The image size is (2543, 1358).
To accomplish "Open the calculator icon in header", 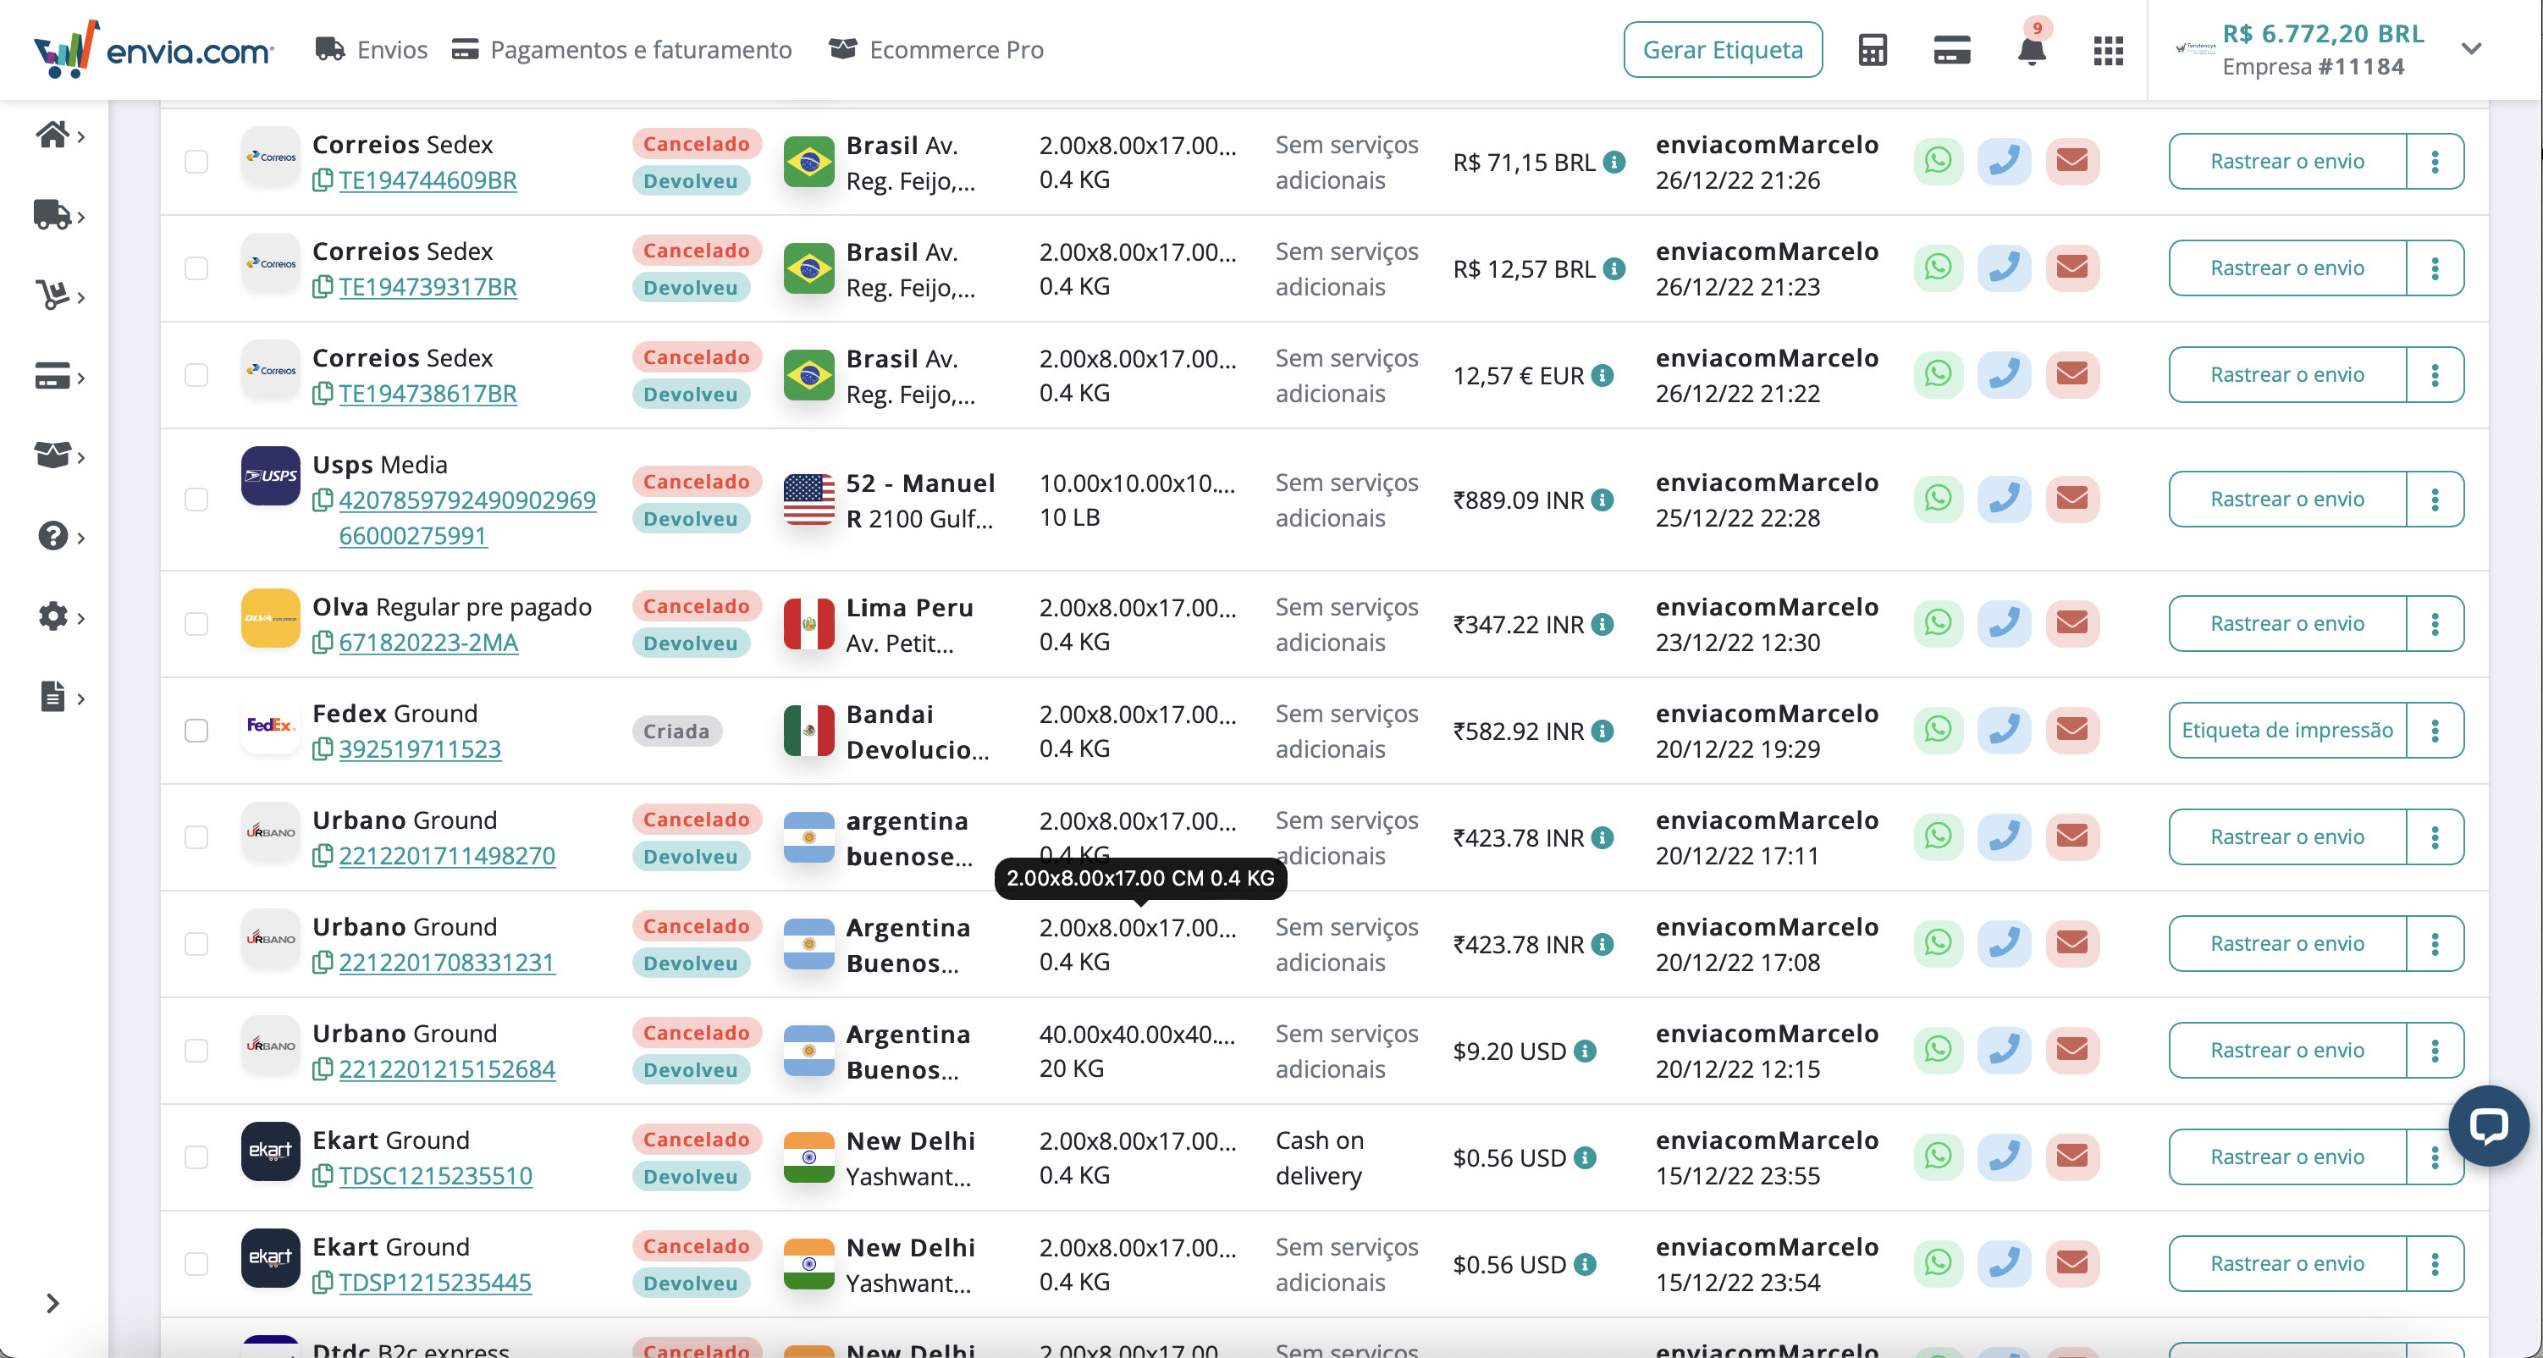I will pyautogui.click(x=1872, y=50).
